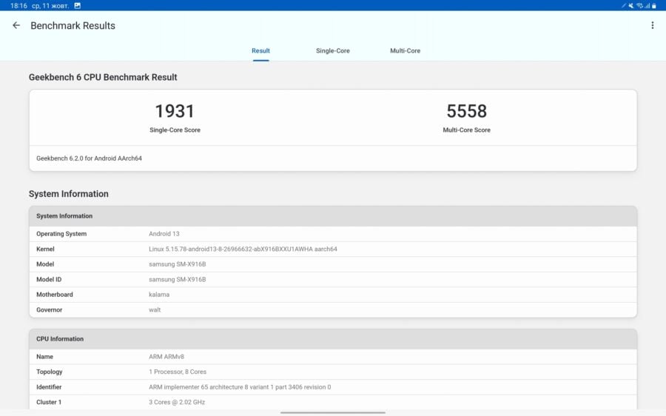
Task: Tap the Geekbench 6 CPU Benchmark Result heading
Action: pos(103,77)
